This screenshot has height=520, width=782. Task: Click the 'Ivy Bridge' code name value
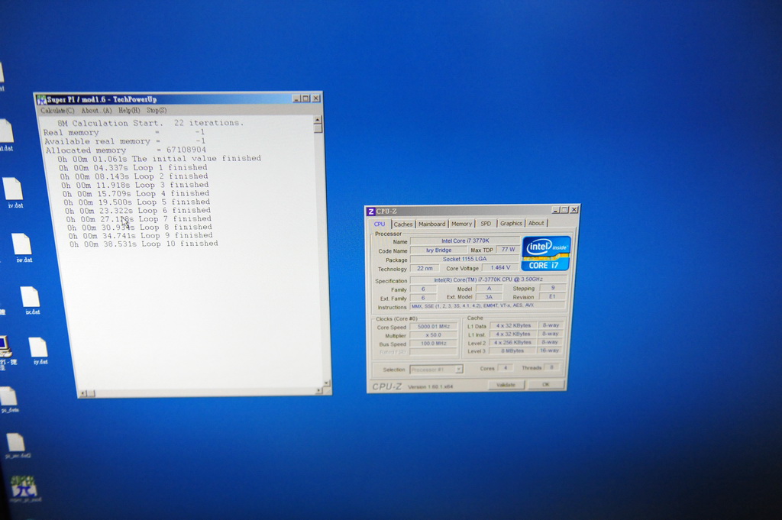click(x=438, y=250)
